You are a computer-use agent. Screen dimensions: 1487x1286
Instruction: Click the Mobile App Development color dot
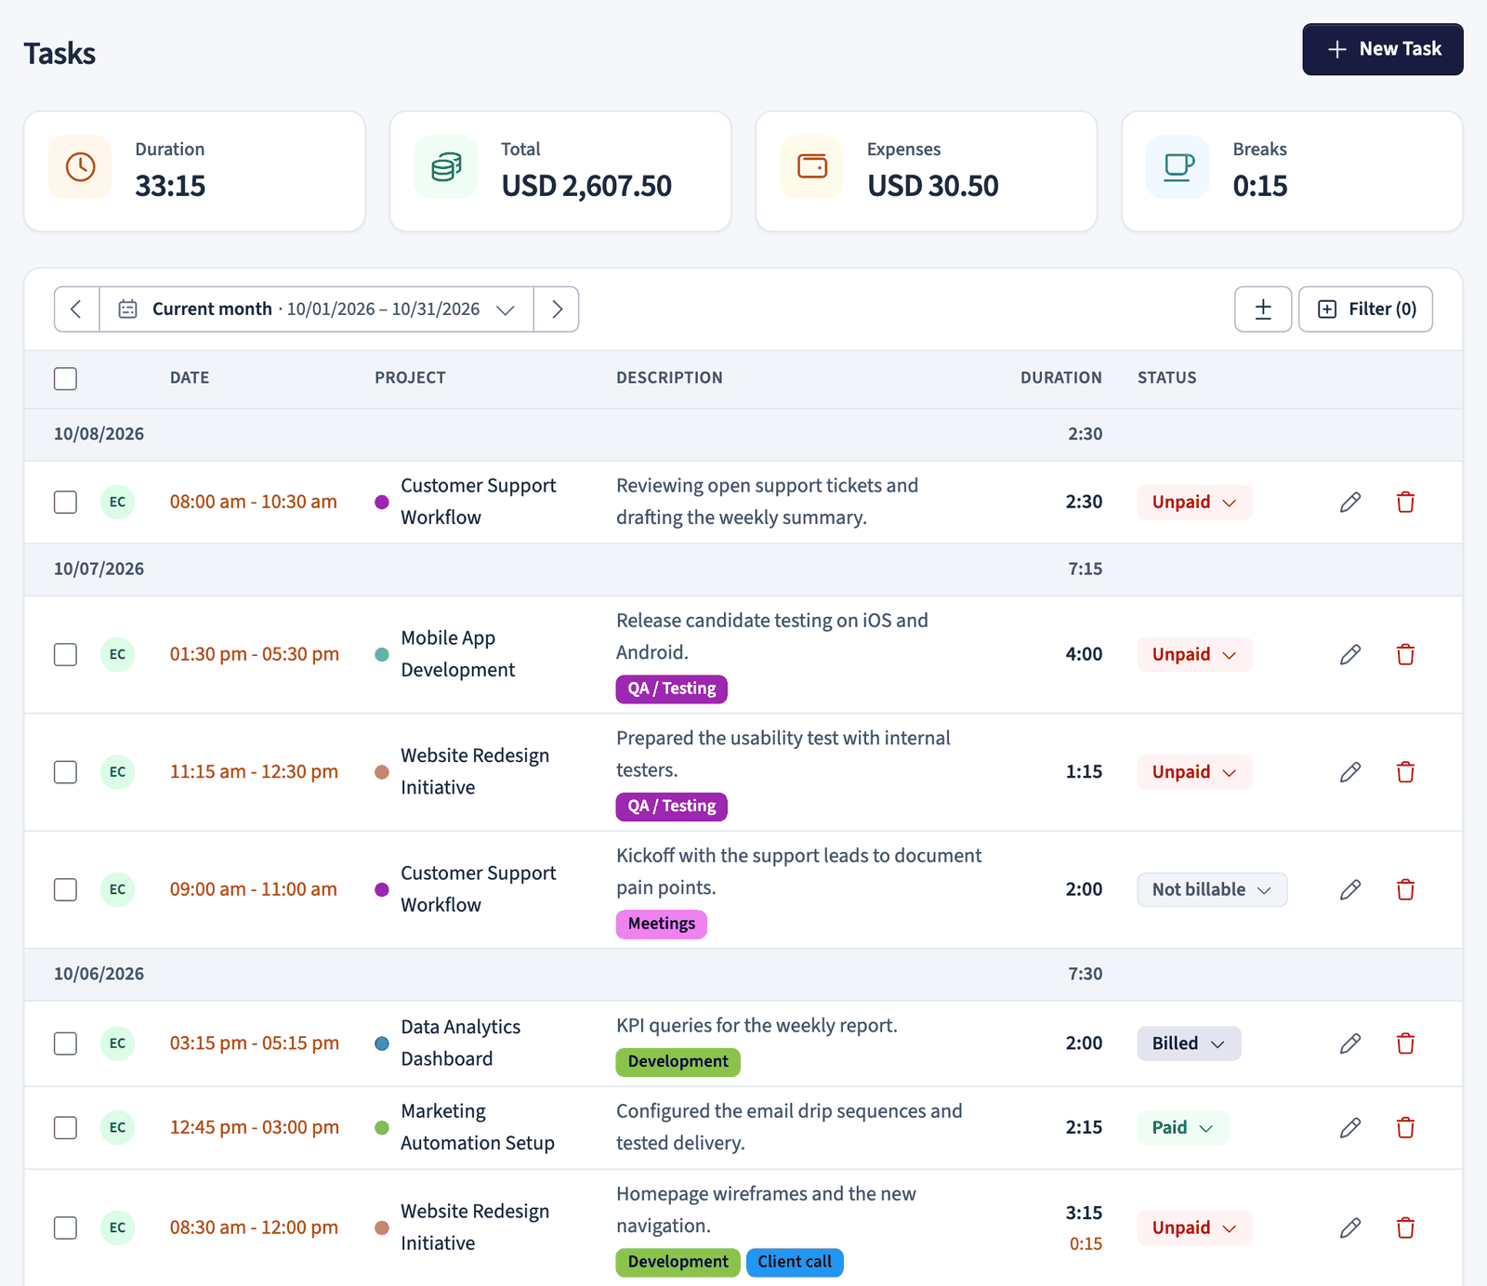coord(382,654)
